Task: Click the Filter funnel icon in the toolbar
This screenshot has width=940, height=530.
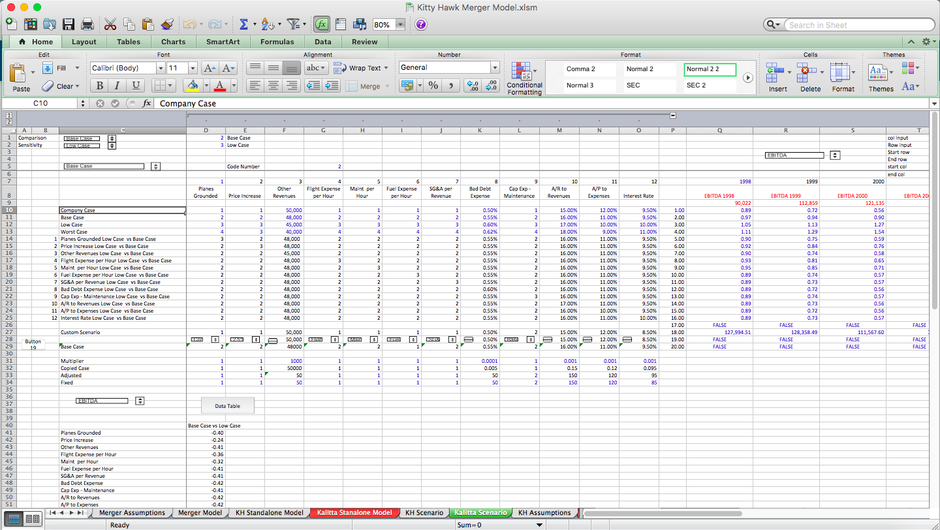Action: pyautogui.click(x=293, y=23)
